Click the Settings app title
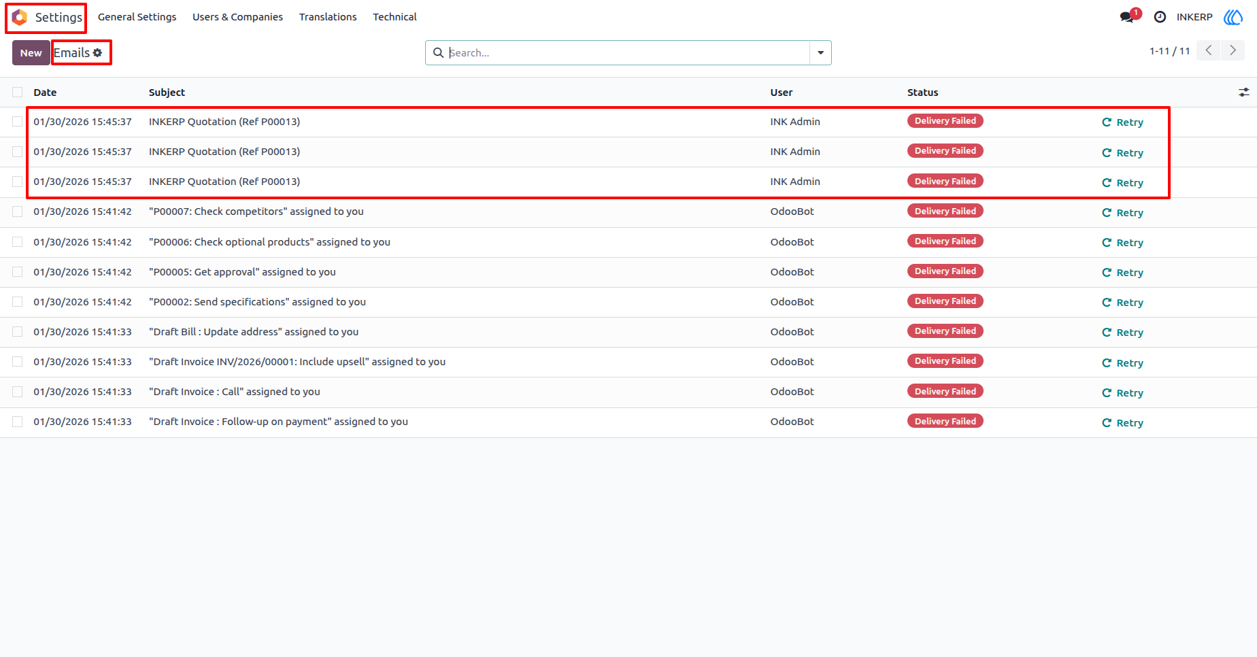Viewport: 1257px width, 657px height. (x=58, y=17)
